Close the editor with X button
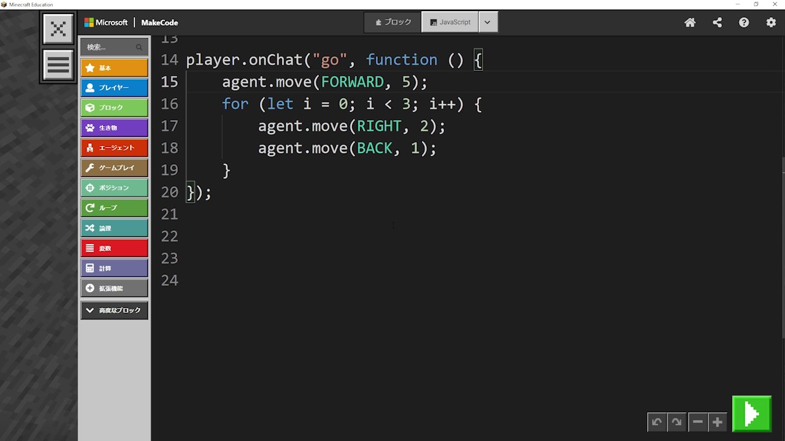 click(x=58, y=29)
